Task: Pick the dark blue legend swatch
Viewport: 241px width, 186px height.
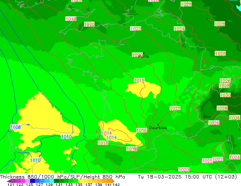Action: [x=32, y=181]
